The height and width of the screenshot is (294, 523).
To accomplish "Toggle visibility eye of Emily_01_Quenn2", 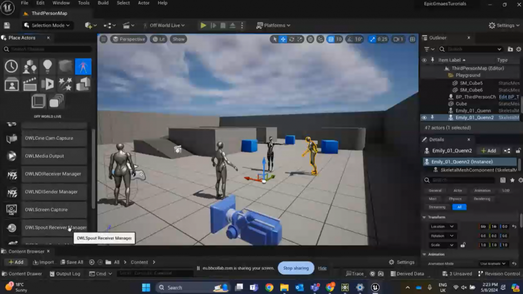I will (424, 118).
